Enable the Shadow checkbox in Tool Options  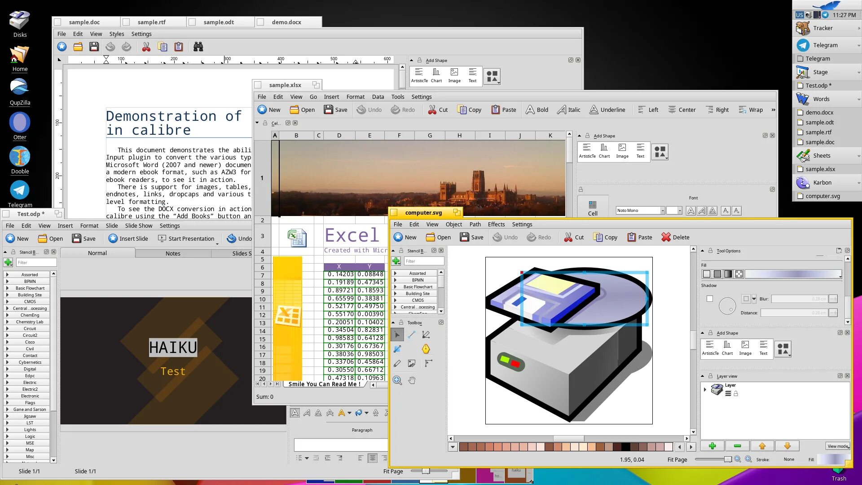click(x=709, y=299)
